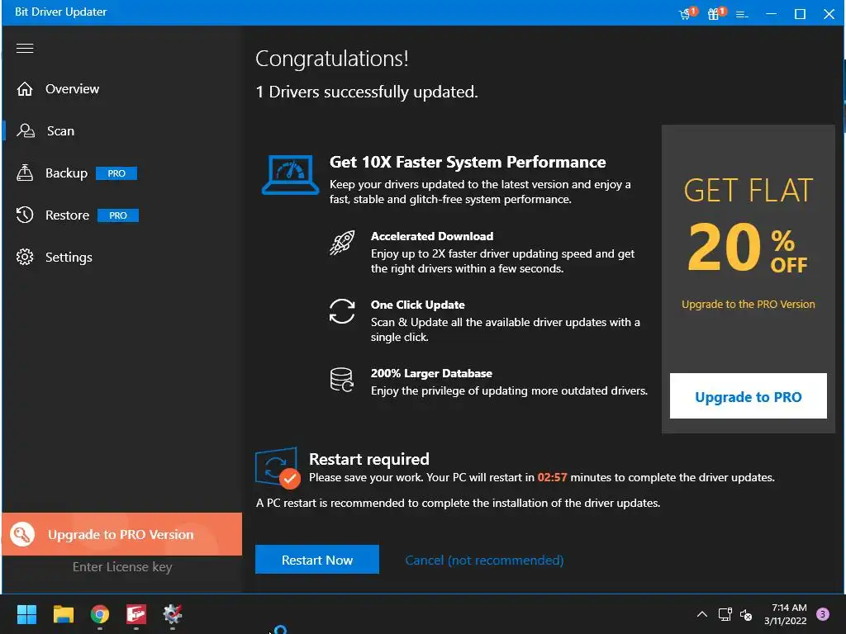The height and width of the screenshot is (634, 846).
Task: Click the Restart required heading
Action: coord(369,459)
